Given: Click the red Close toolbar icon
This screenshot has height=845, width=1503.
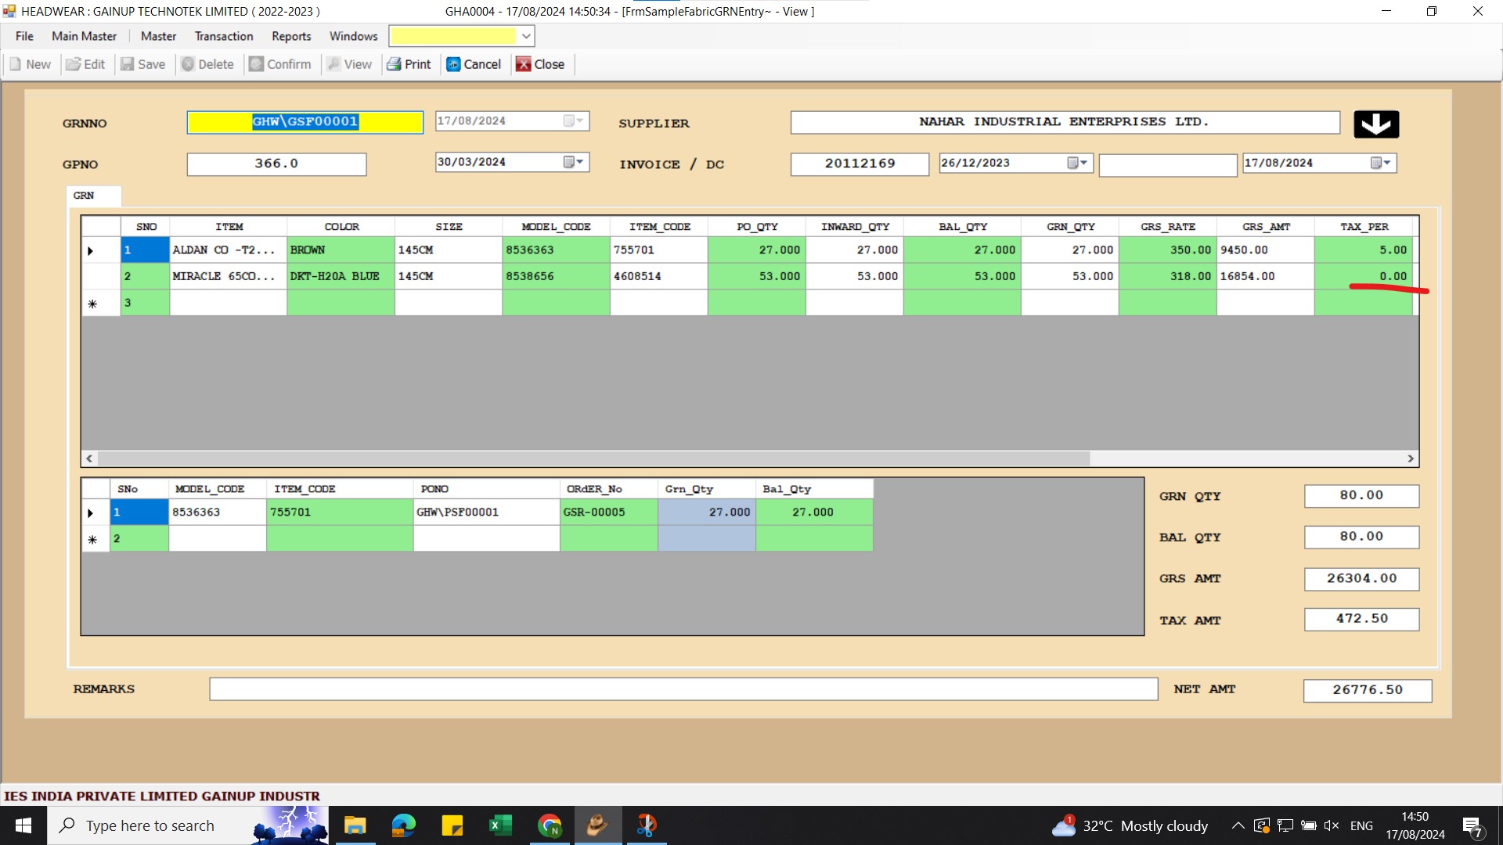Looking at the screenshot, I should pyautogui.click(x=523, y=64).
